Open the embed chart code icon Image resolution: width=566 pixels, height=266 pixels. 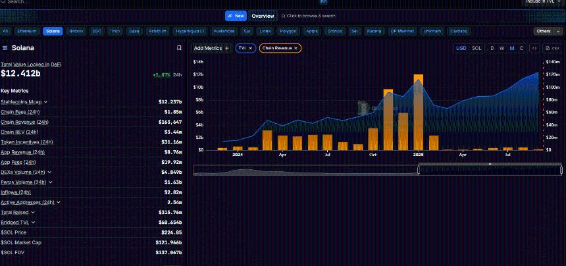pos(534,48)
